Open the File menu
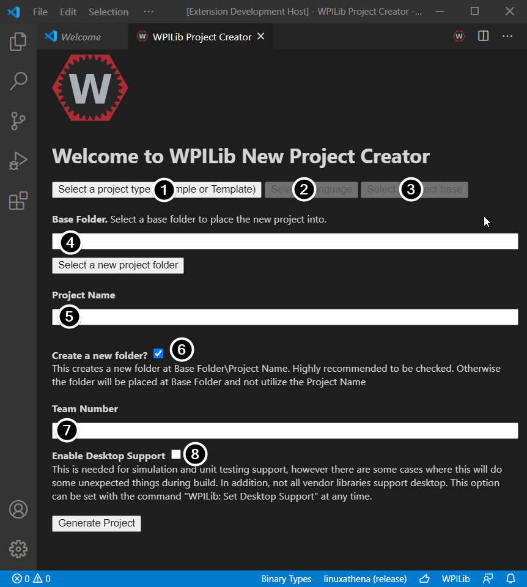 [x=40, y=12]
